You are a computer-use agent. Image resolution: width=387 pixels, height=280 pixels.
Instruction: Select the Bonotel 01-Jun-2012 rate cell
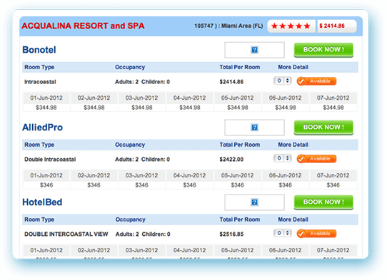[x=46, y=103]
